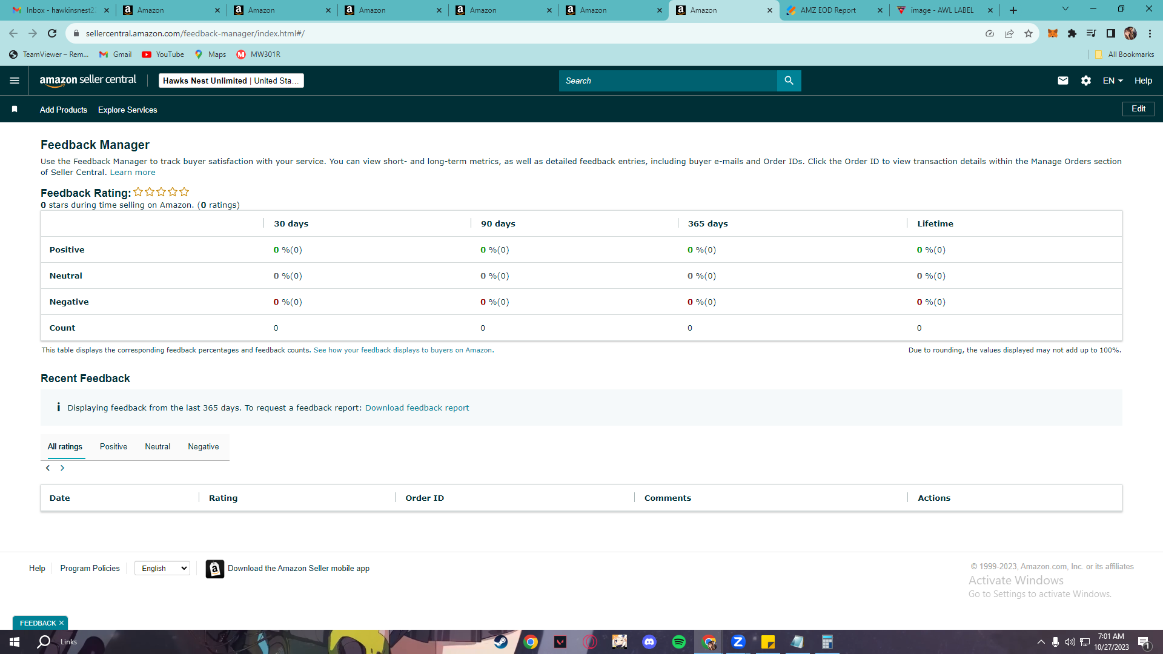
Task: Open the messages envelope icon
Action: click(x=1062, y=81)
